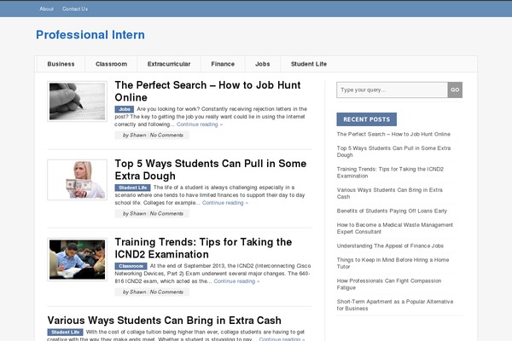Screen dimensions: 512x341
Task: Open the woman holding cash thumbnail
Action: pos(77,179)
